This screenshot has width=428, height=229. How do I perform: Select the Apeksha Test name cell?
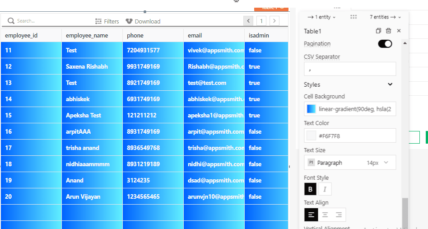[92, 115]
